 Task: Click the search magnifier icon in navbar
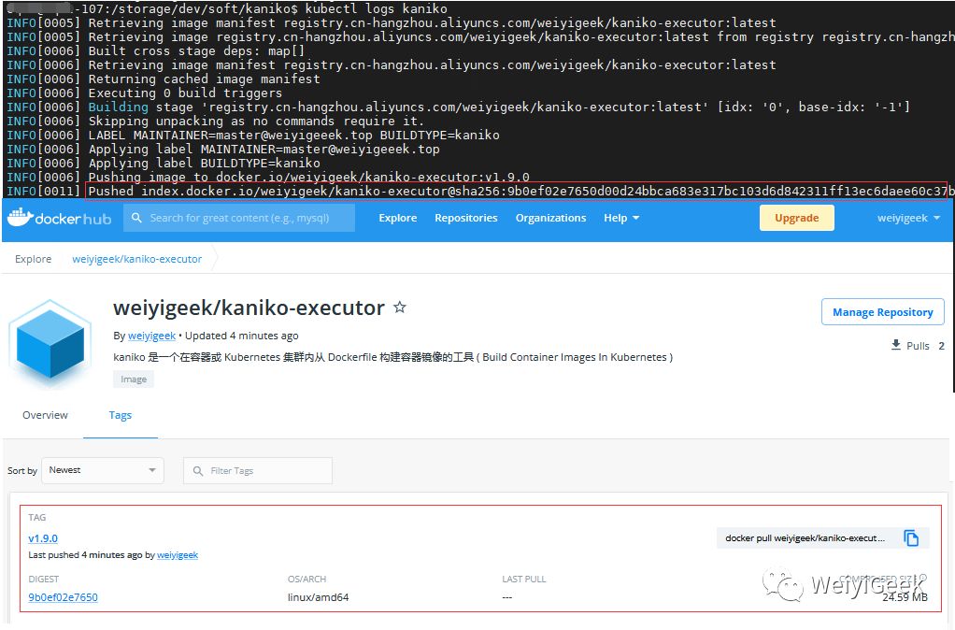137,218
